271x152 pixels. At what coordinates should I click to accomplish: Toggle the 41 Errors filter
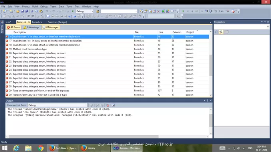(14, 27)
